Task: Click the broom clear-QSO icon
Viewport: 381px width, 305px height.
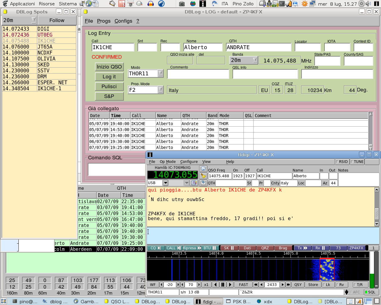Action: 203,176
